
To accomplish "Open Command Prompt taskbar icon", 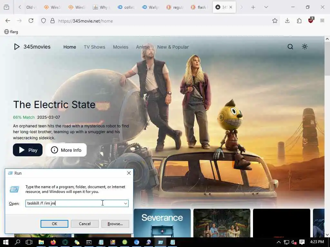I will pos(89,242).
